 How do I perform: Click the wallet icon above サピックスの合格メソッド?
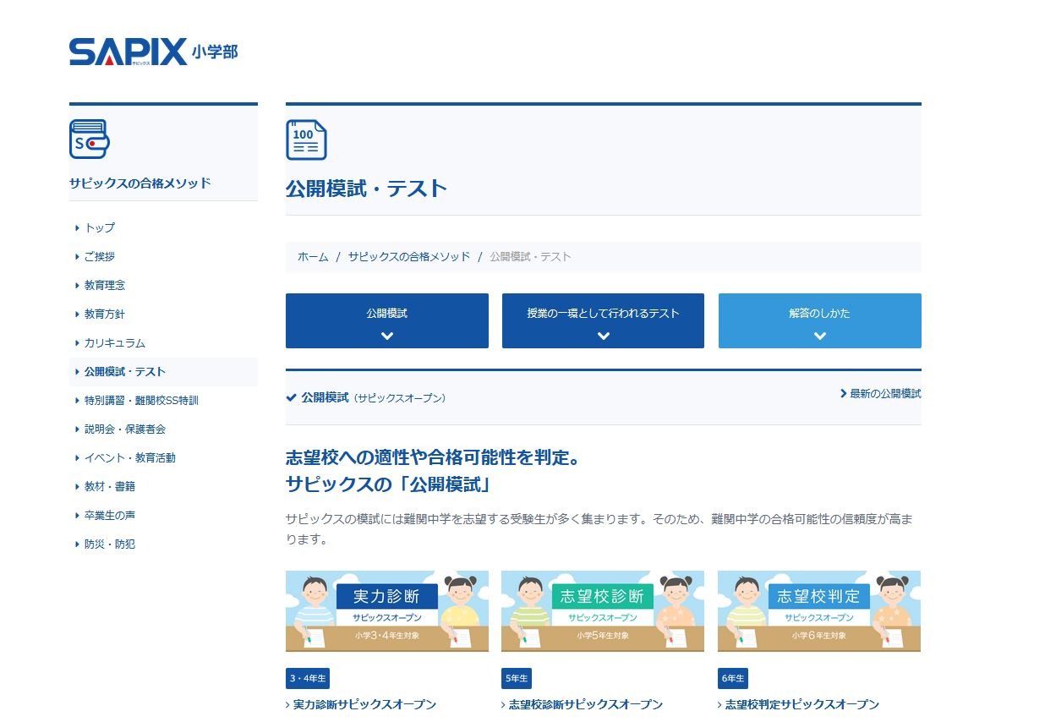(88, 139)
